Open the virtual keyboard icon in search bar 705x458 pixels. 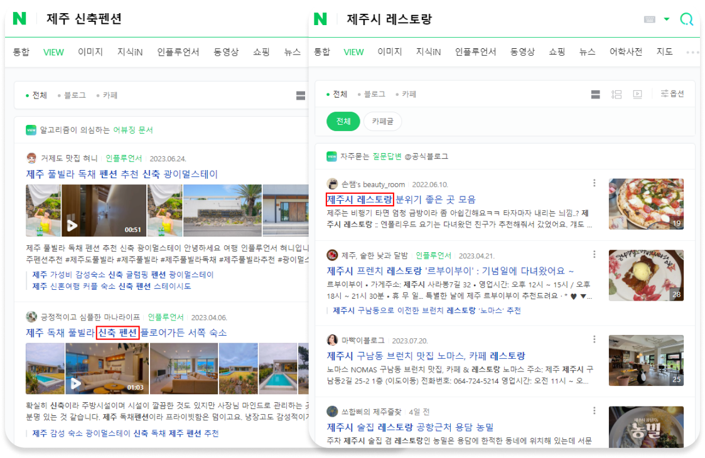[649, 19]
